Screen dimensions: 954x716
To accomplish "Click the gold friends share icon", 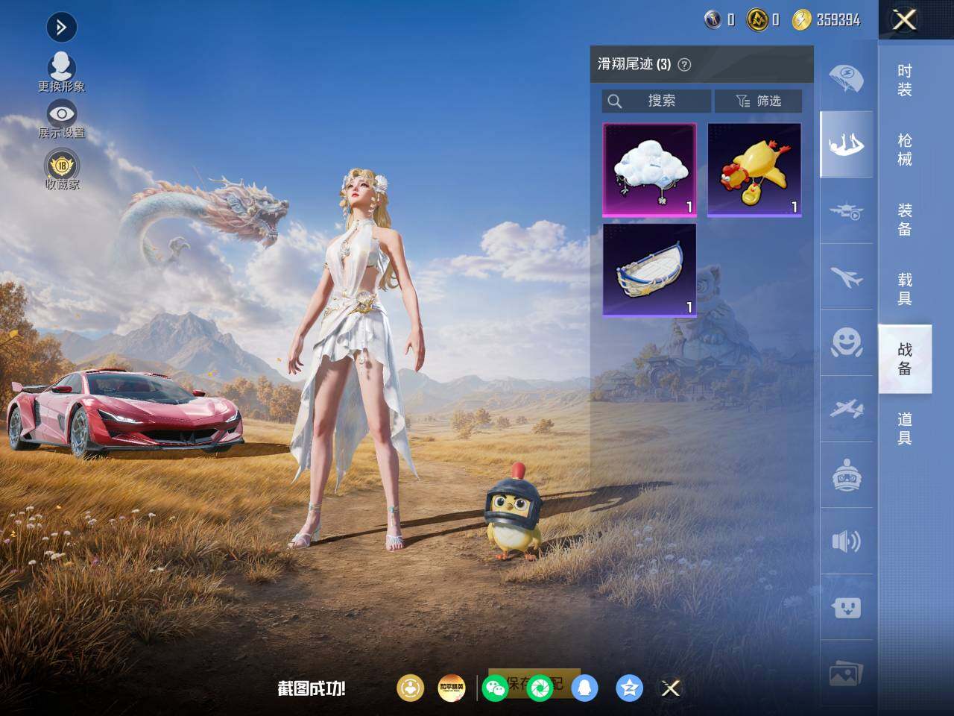I will click(410, 688).
